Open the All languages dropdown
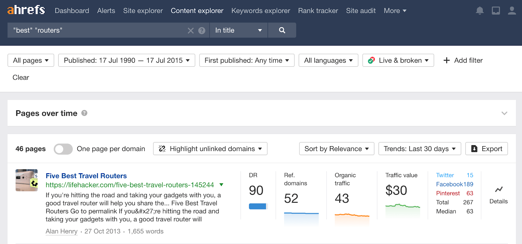The height and width of the screenshot is (244, 522). click(329, 60)
